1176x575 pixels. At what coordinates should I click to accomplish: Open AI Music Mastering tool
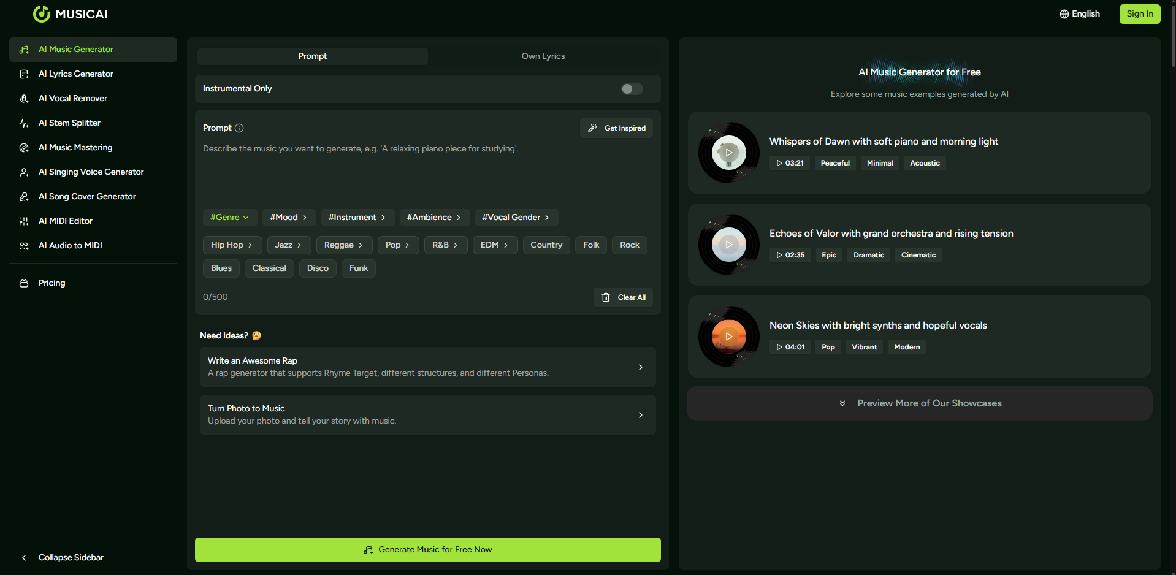tap(75, 147)
